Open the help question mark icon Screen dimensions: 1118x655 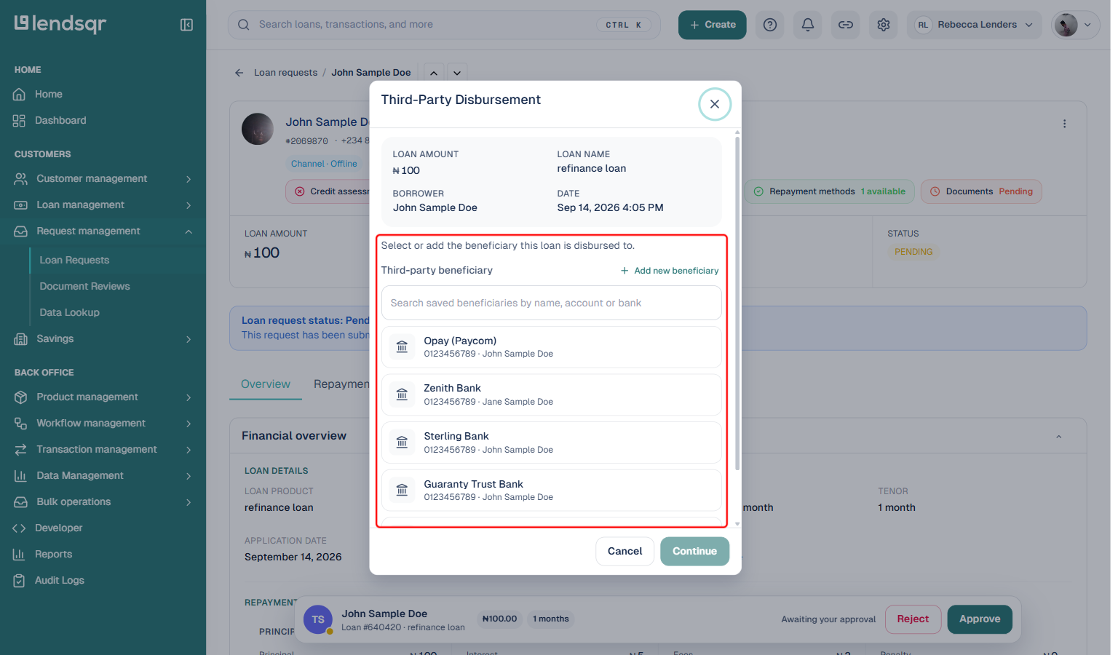(770, 25)
